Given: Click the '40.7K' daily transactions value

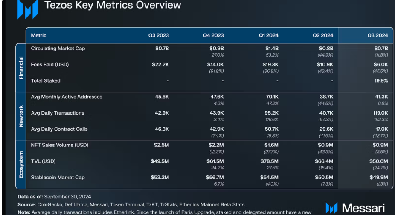Looking at the screenshot, I should (326, 113).
